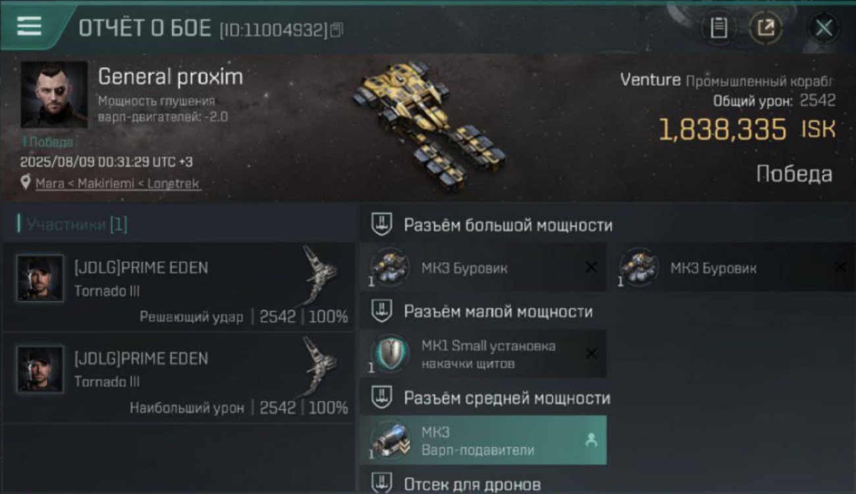Open Mara < Makiriemi < Lonetrek location link

[118, 183]
